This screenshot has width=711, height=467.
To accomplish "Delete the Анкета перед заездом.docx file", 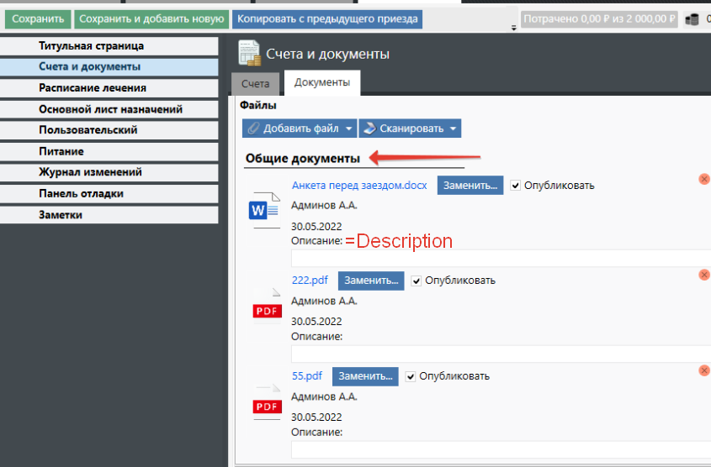I will [703, 179].
